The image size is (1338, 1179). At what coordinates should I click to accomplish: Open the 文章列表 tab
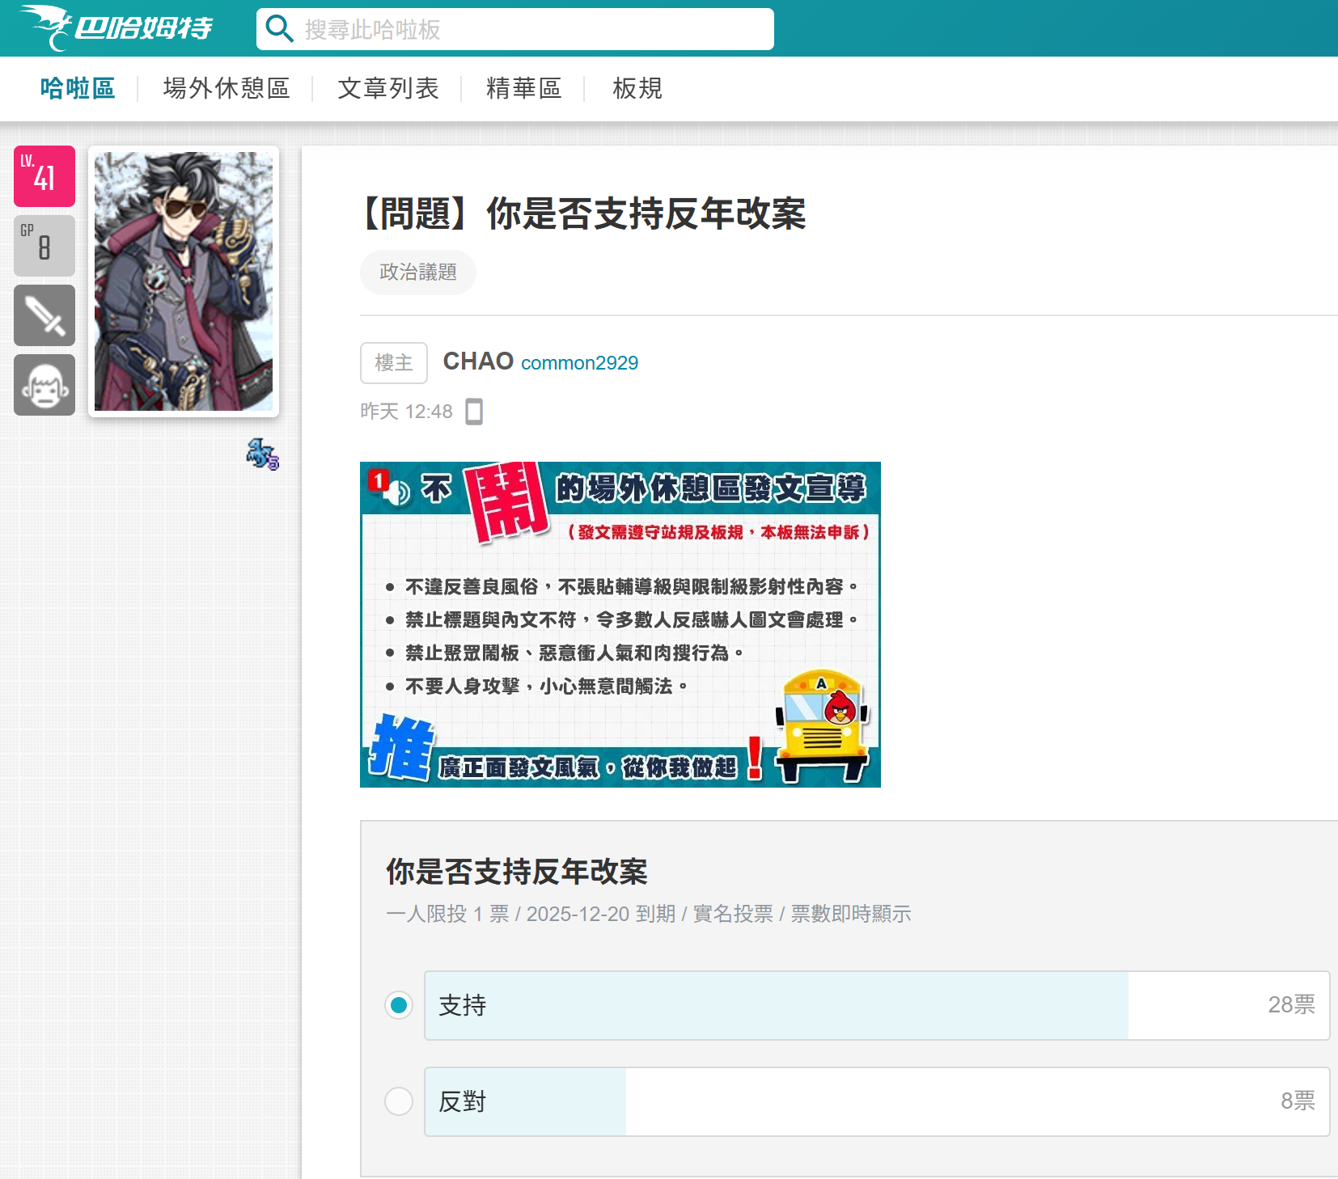tap(388, 88)
